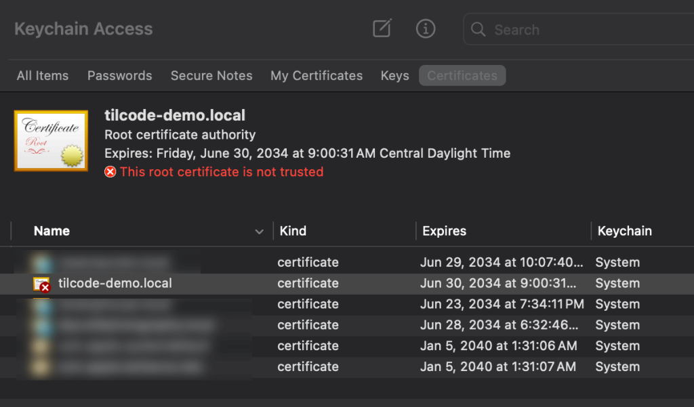This screenshot has height=407, width=694.
Task: Click the large Root Certificate thumbnail
Action: click(51, 140)
